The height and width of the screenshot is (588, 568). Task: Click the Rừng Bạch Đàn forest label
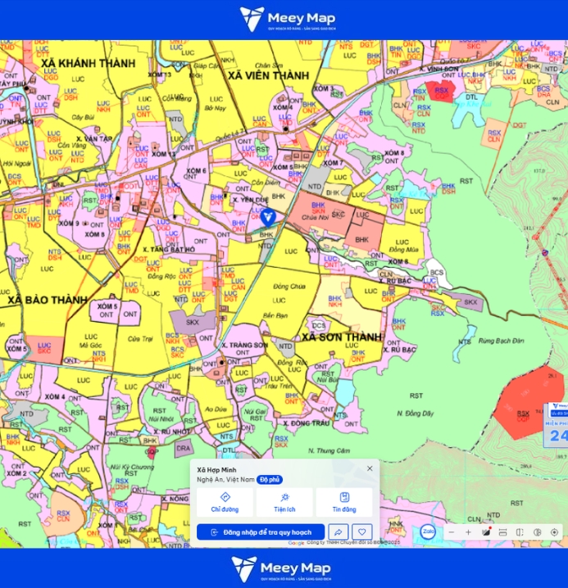(x=501, y=341)
